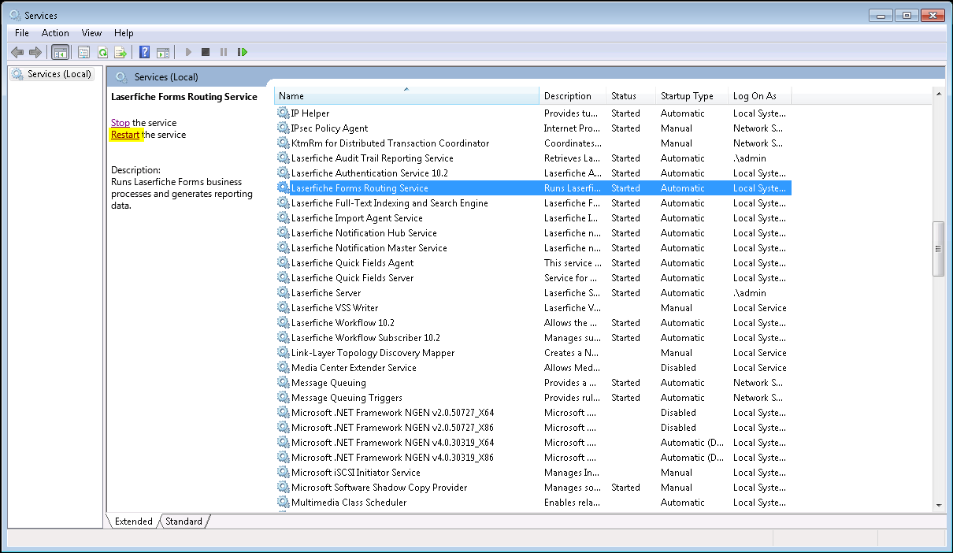
Task: Select KtmRm for Distributed Transaction Coordinator
Action: pyautogui.click(x=391, y=143)
